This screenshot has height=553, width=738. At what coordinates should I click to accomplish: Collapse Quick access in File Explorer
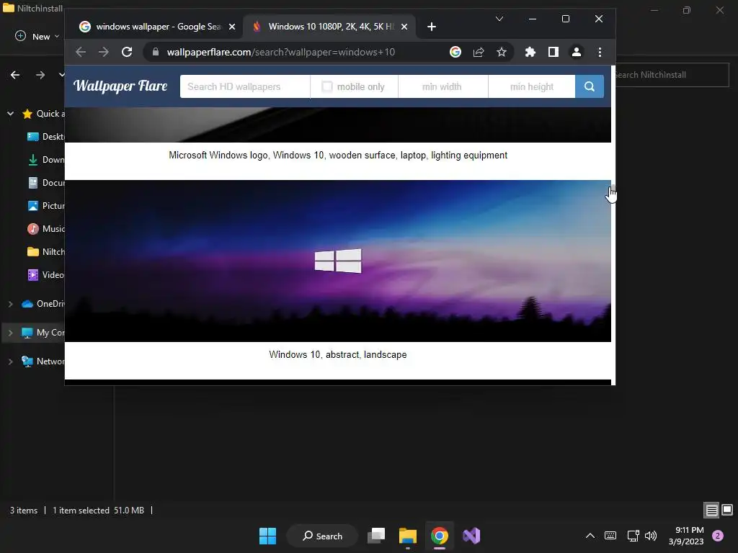click(10, 114)
